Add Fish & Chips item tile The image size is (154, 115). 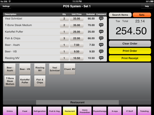point(40,81)
